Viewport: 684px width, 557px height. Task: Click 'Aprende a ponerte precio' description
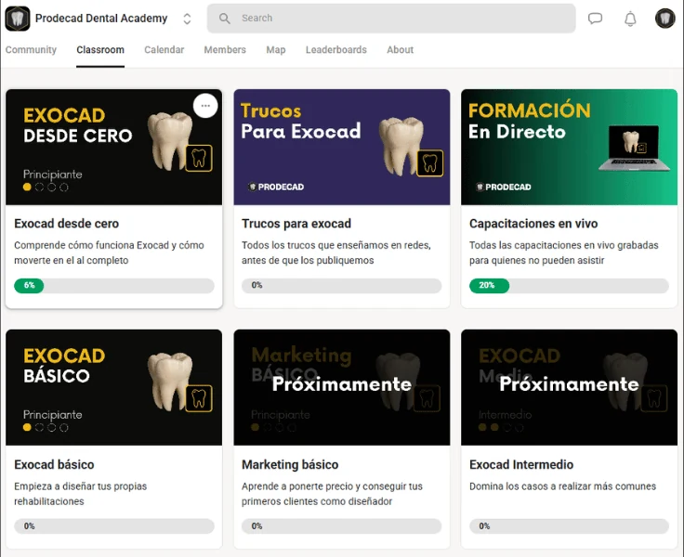click(x=332, y=494)
